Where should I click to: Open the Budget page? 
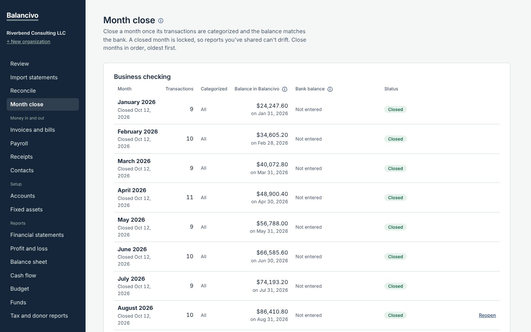(43, 289)
